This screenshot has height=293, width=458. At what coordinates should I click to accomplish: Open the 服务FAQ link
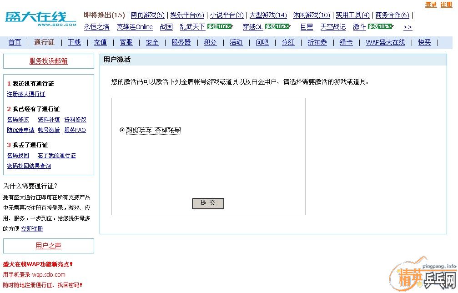pos(75,130)
